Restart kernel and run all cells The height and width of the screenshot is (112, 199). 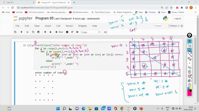[77, 32]
